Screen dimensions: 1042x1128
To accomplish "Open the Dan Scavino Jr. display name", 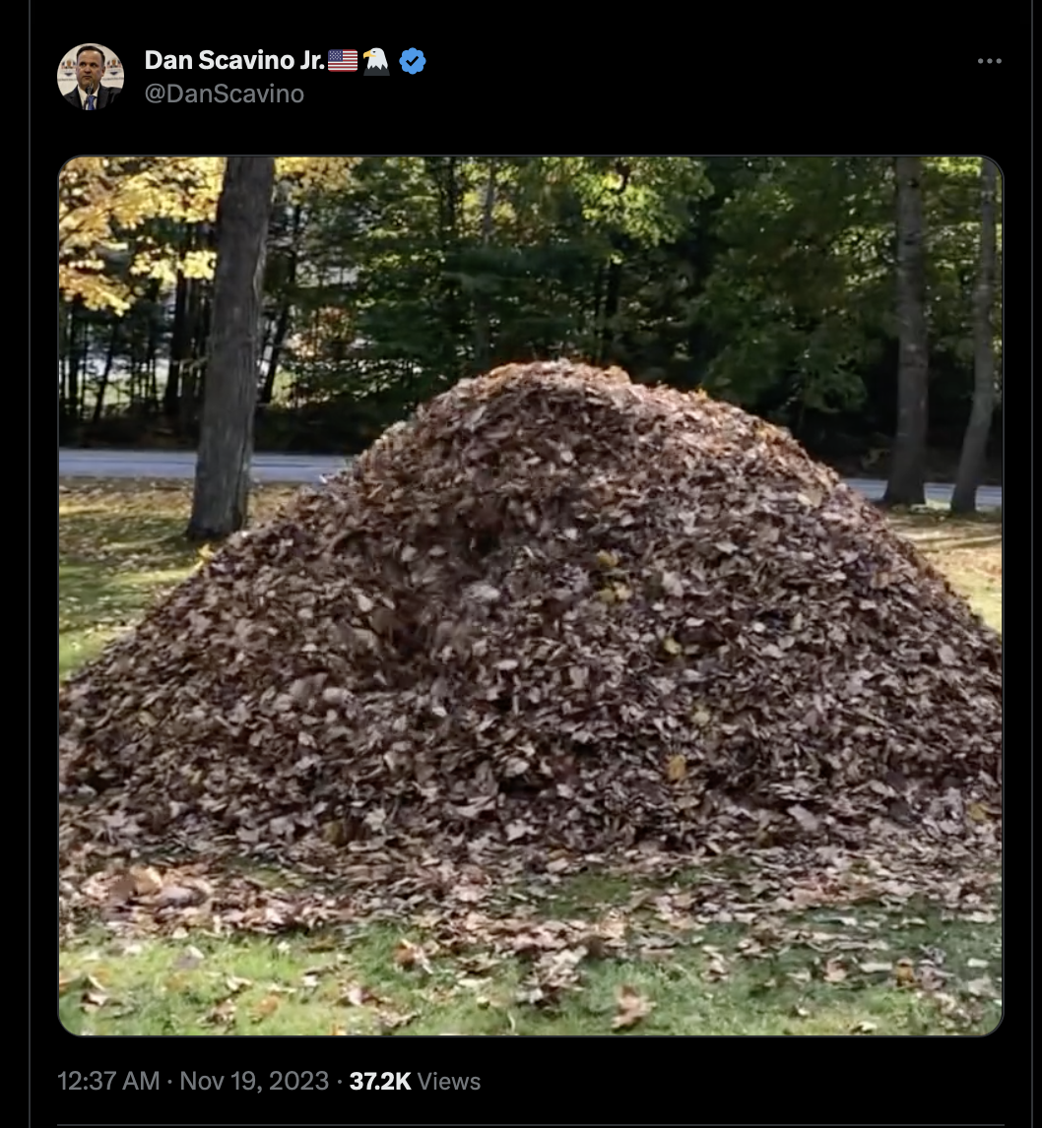I will [x=234, y=60].
